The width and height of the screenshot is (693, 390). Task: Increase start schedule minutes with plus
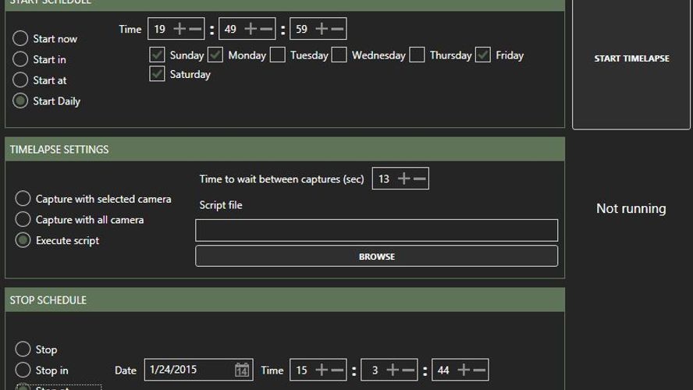pyautogui.click(x=251, y=29)
